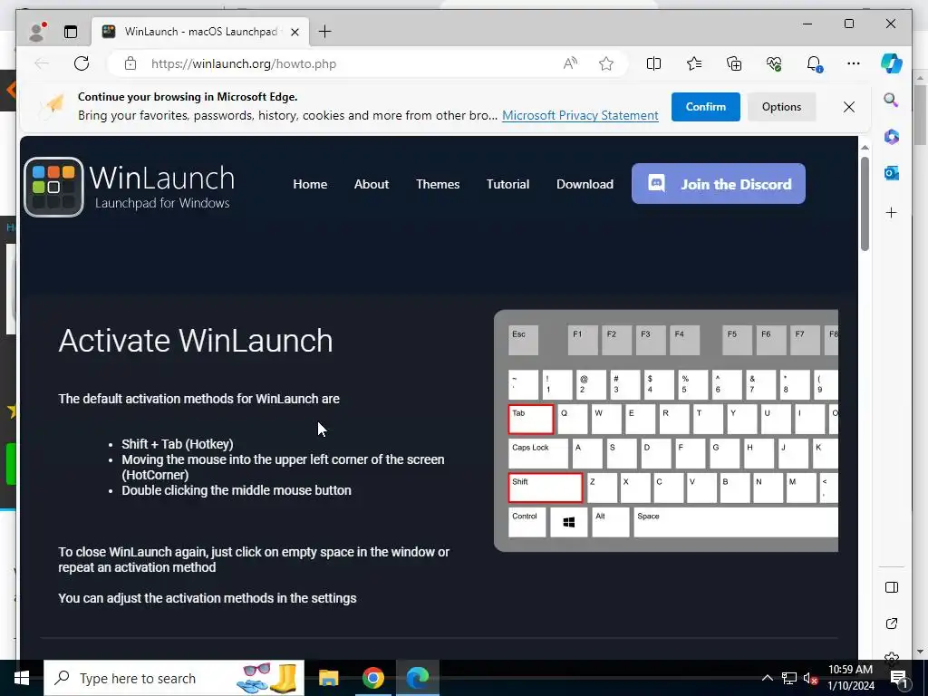Screen dimensions: 928x696
Task: Open Themes in site navigation
Action: coord(438,184)
